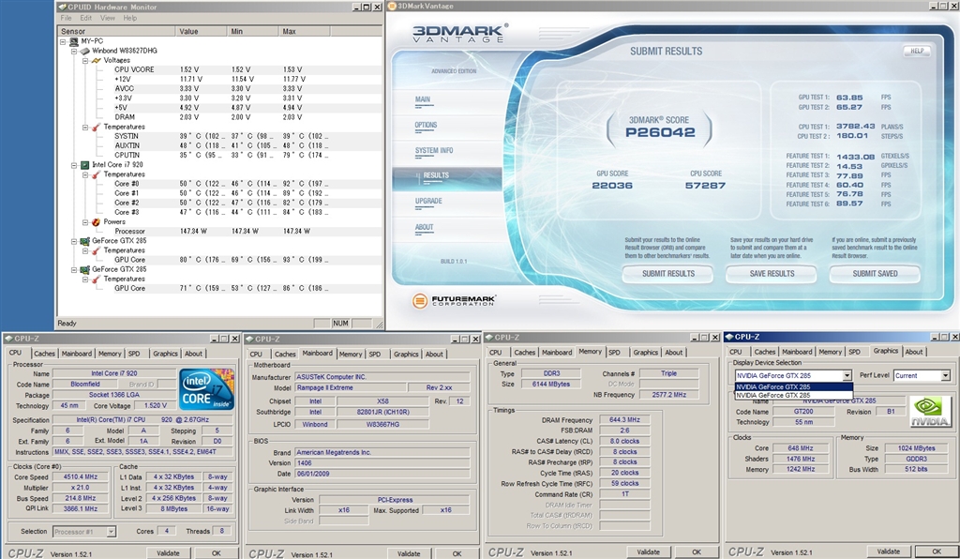Click the thermometer icon beside Temperatures under Winbond

coord(97,127)
